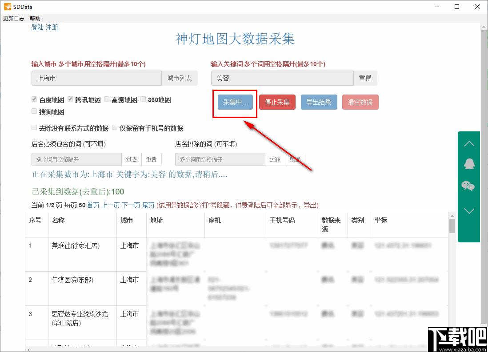Click the SDData app icon in title bar
Viewport: 488px width, 352px height.
pyautogui.click(x=8, y=7)
